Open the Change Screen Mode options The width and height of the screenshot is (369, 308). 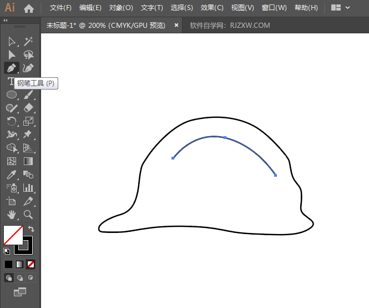point(20,291)
